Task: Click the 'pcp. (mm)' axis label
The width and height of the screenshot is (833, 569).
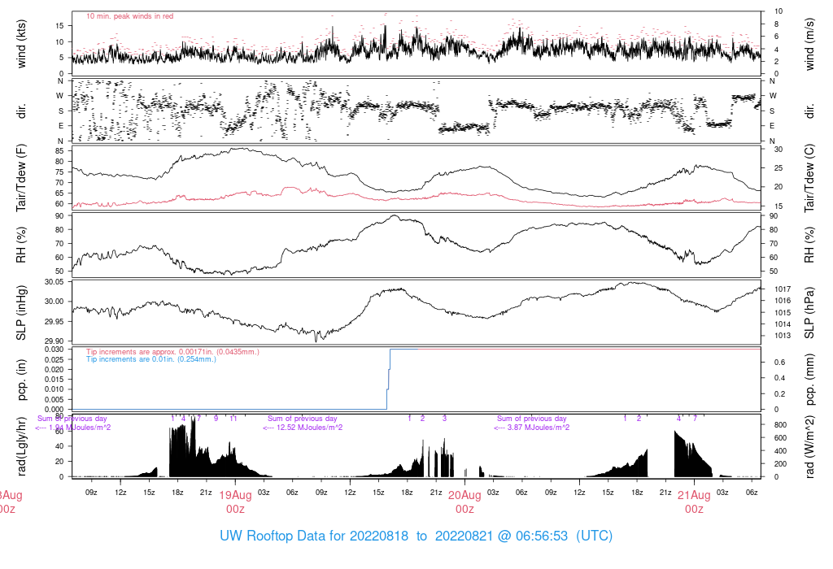Action: (x=809, y=379)
